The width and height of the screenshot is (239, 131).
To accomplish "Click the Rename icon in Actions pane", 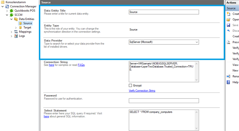I will point(228,76).
